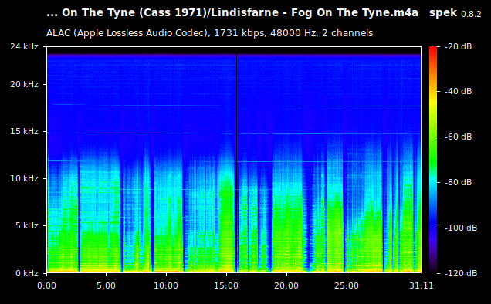Click the '20 kHz' frequency axis label
The image size is (491, 304).
click(24, 85)
